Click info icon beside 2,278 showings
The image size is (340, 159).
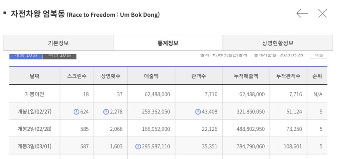[x=106, y=112]
